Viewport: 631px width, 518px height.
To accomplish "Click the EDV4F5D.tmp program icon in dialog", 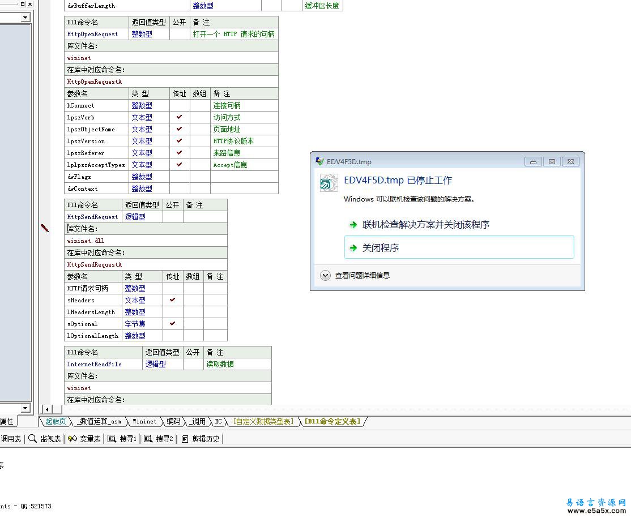I will pos(329,183).
